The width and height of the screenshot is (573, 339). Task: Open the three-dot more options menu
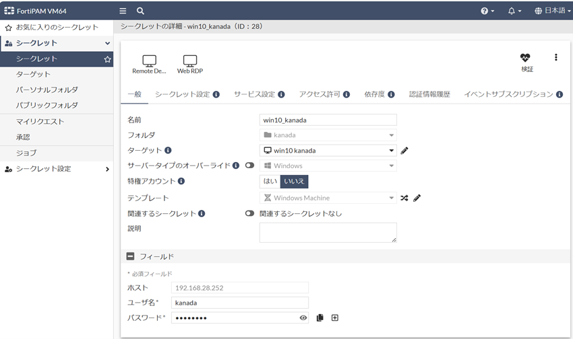click(x=555, y=58)
